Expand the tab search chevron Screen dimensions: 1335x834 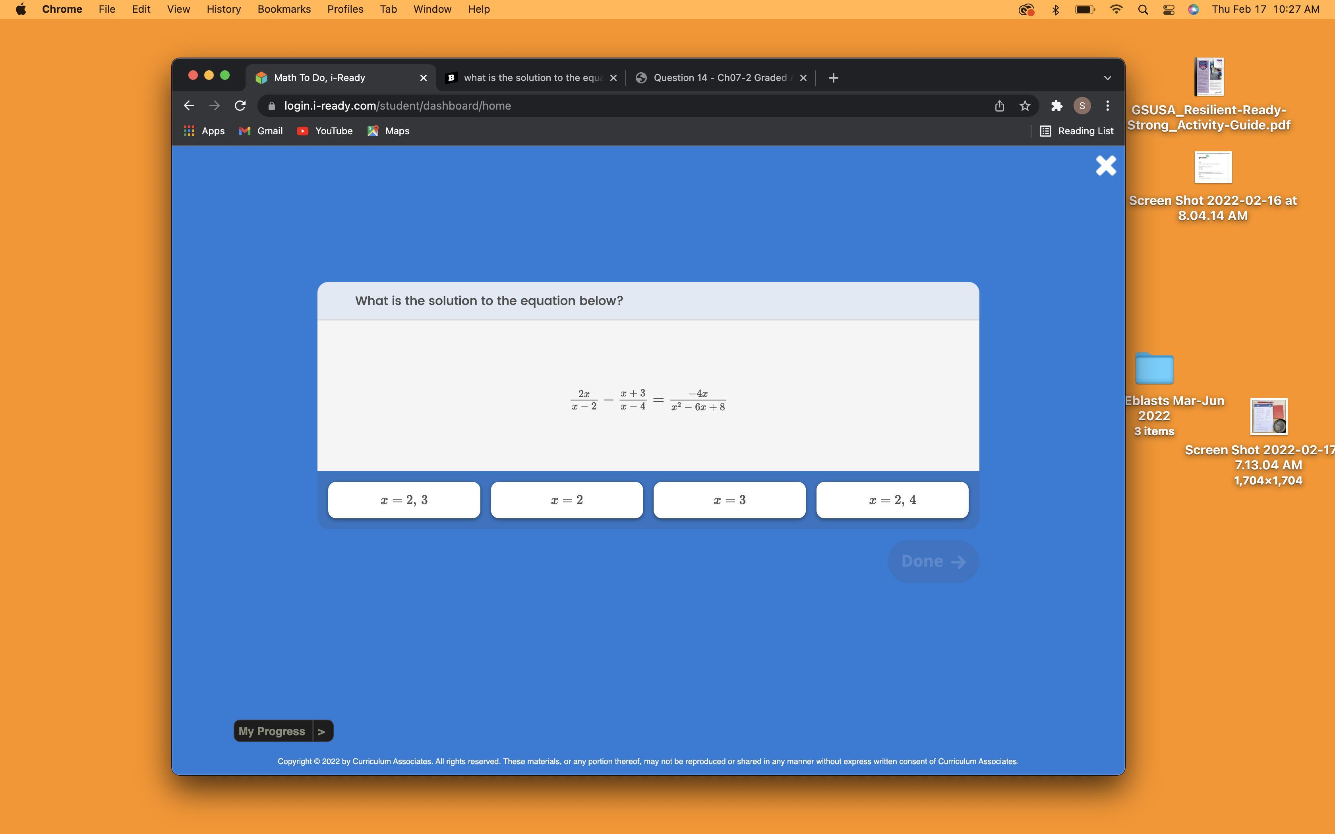point(1107,78)
